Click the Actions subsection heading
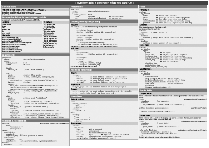Image resolution: width=209 pixels, height=148 pixels. 6,22
